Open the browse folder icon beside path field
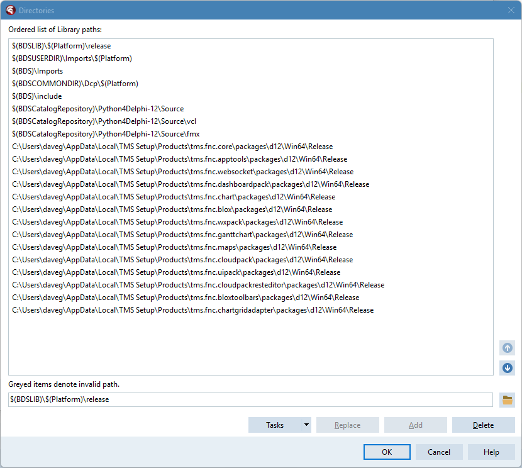 pos(507,400)
